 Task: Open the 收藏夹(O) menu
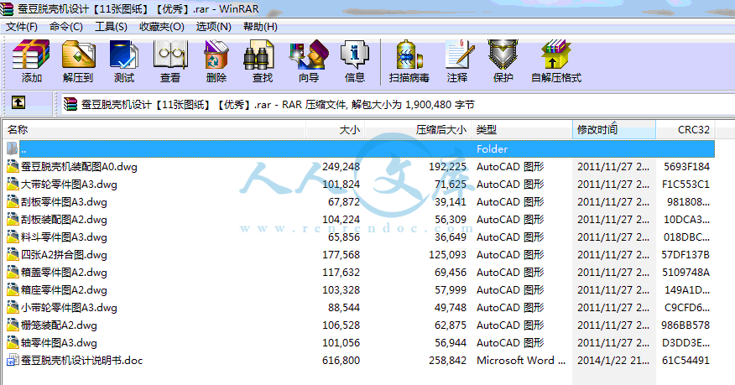[162, 27]
